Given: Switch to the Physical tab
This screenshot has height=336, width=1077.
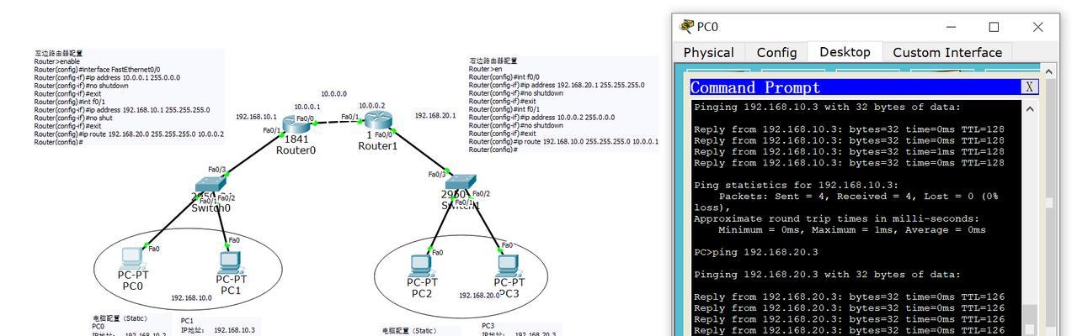Looking at the screenshot, I should pyautogui.click(x=708, y=52).
